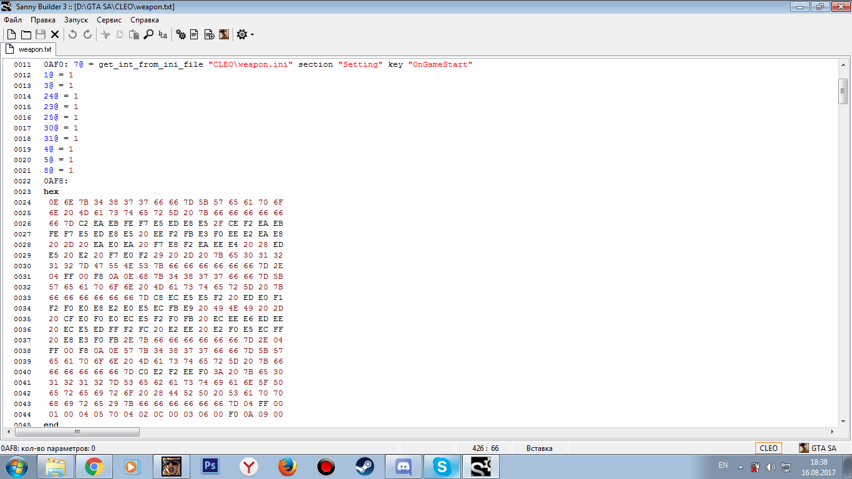
Task: Click line 0018 with 31@ = 1
Action: 61,138
